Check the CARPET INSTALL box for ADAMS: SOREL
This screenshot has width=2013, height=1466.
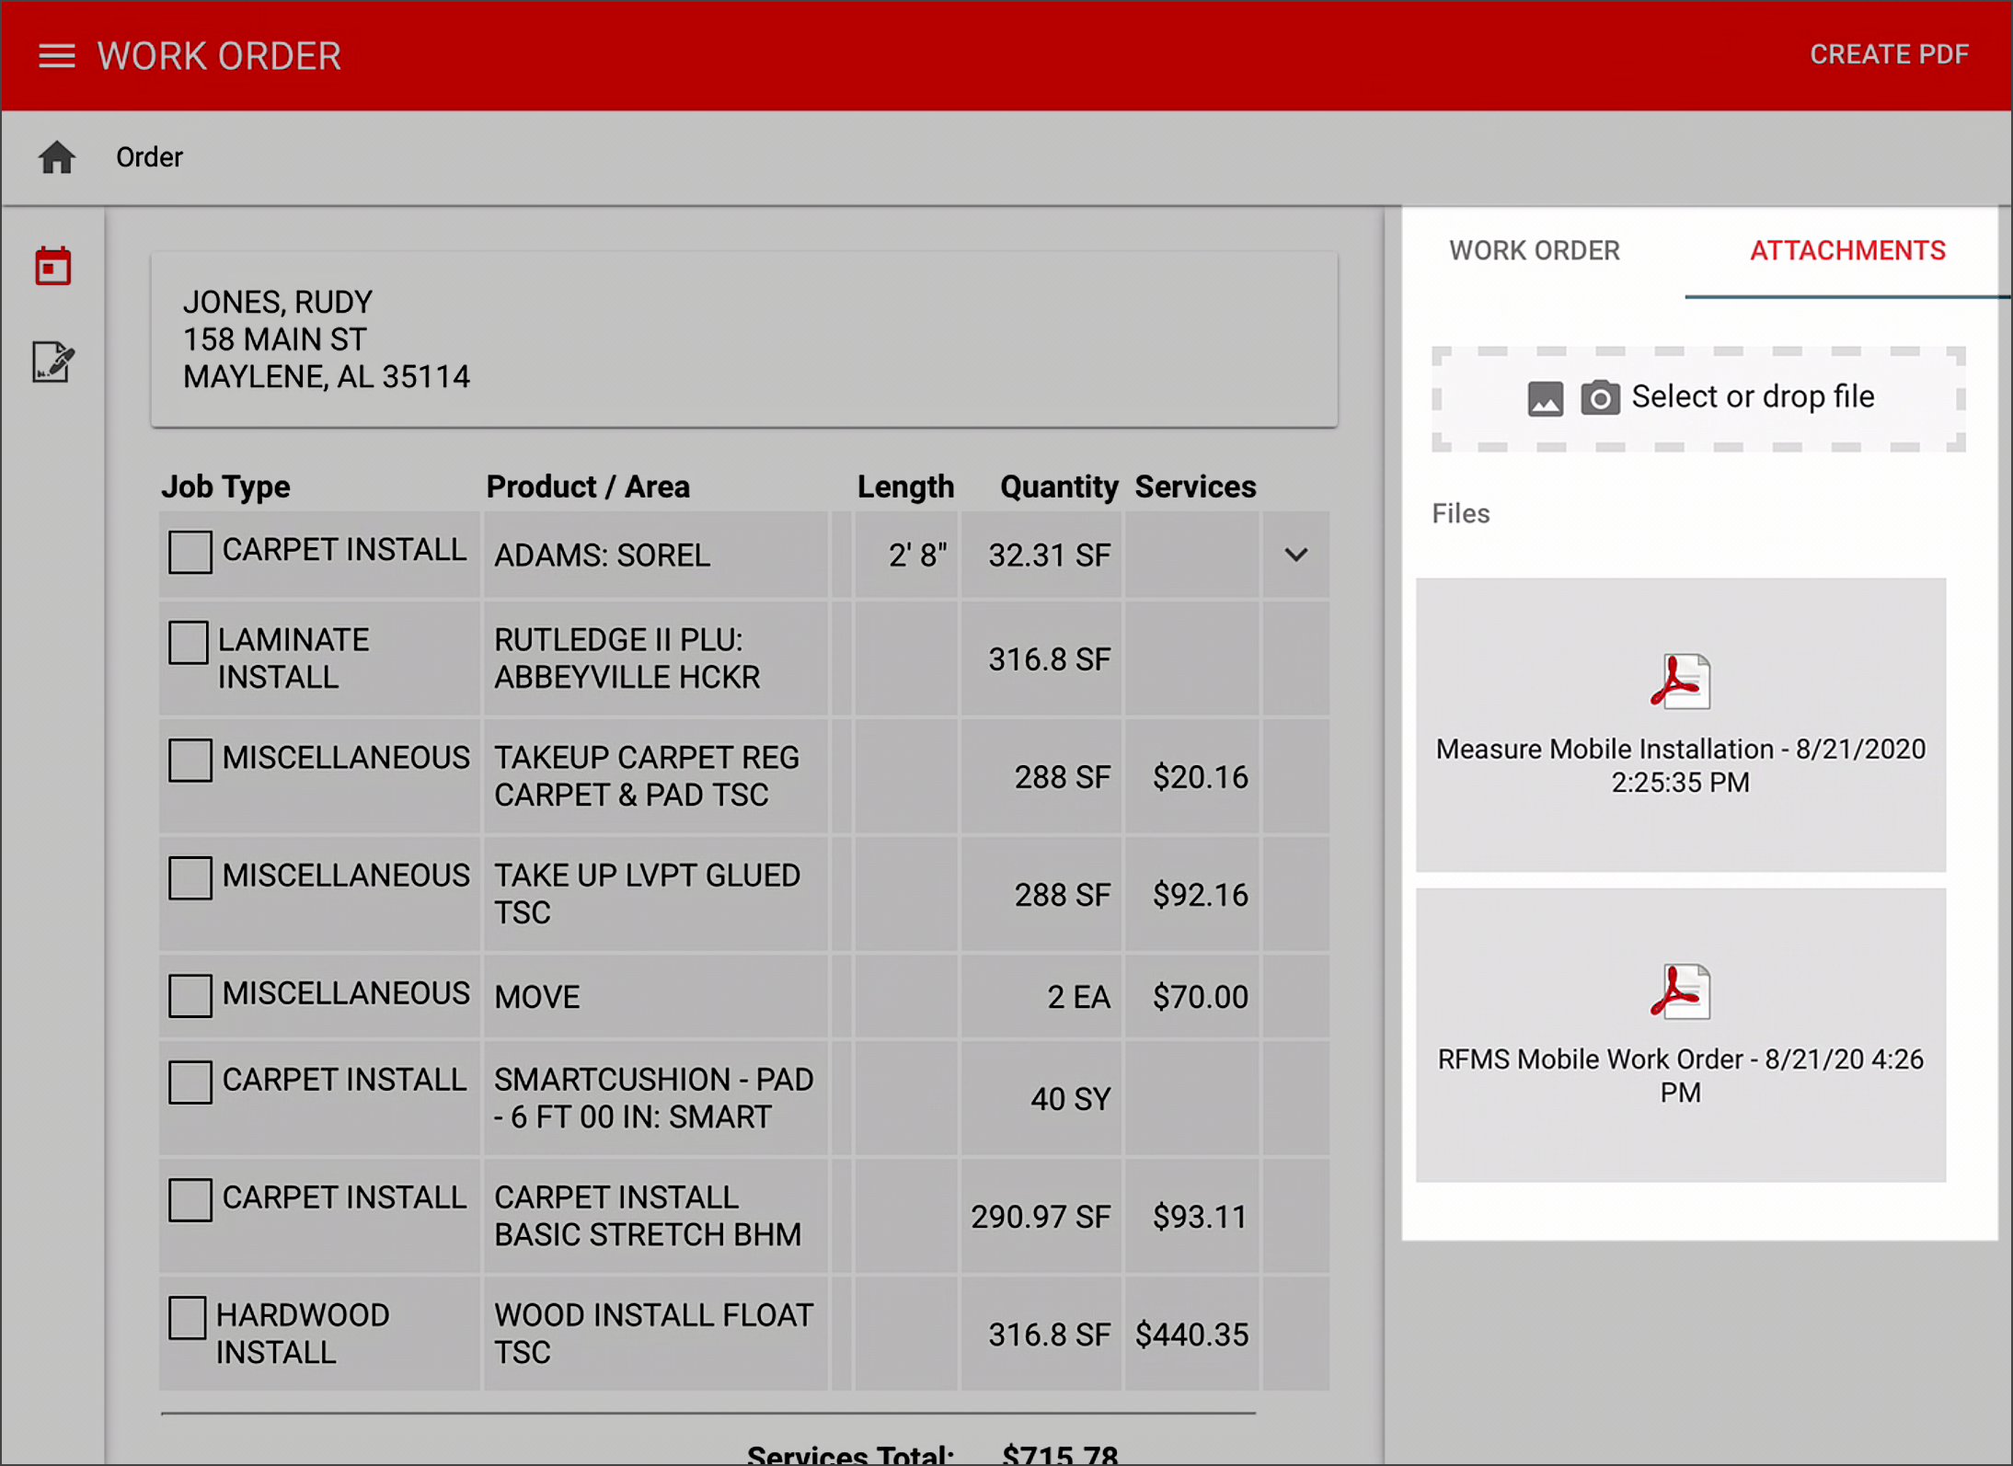click(x=190, y=552)
